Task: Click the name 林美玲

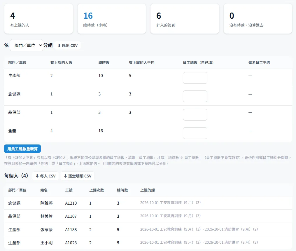Action: click(x=46, y=216)
